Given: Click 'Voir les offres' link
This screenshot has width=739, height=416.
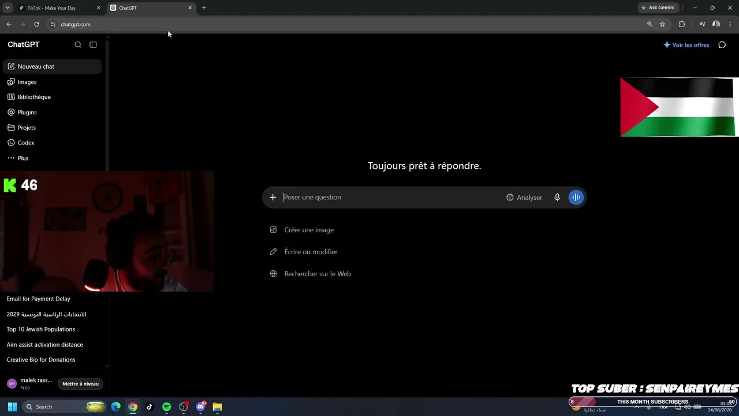Looking at the screenshot, I should (686, 44).
